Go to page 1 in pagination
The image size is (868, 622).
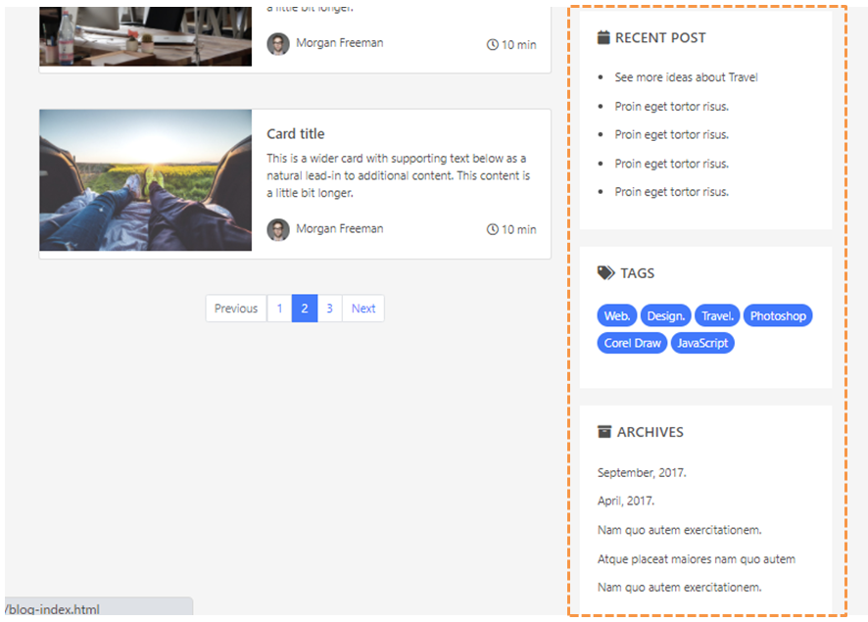pyautogui.click(x=279, y=309)
